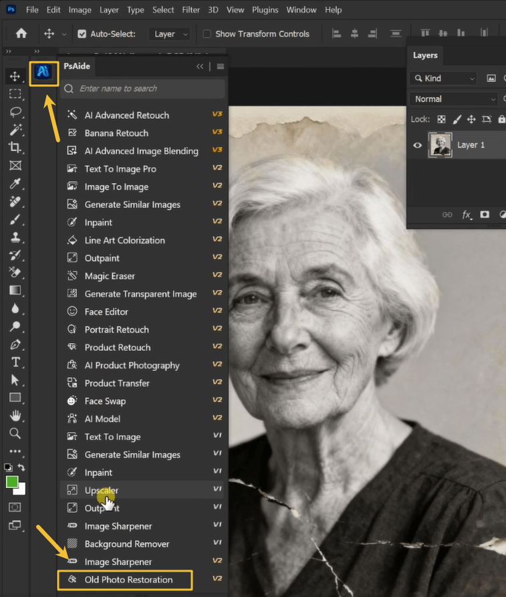This screenshot has width=506, height=597.
Task: Toggle lock image pixels brush icon
Action: click(457, 119)
